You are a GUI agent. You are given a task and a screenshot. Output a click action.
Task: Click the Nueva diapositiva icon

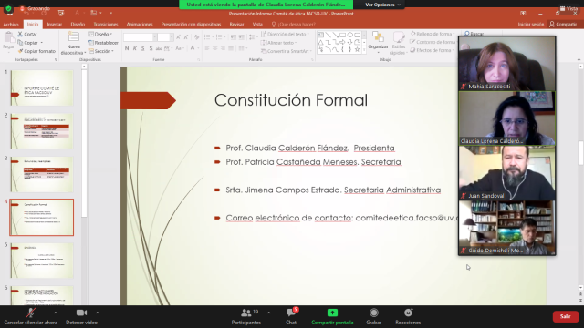[x=73, y=37]
